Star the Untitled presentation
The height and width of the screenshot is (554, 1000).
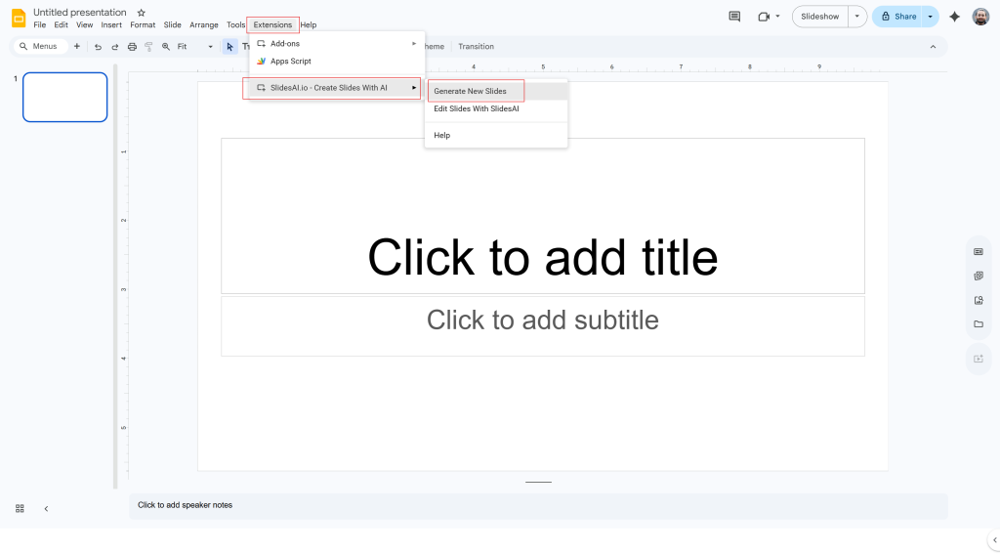tap(142, 13)
